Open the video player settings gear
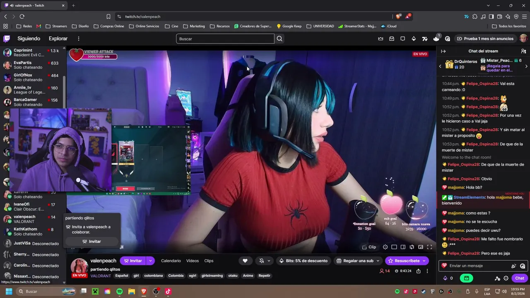Screen dimensions: 530x298 (385, 247)
